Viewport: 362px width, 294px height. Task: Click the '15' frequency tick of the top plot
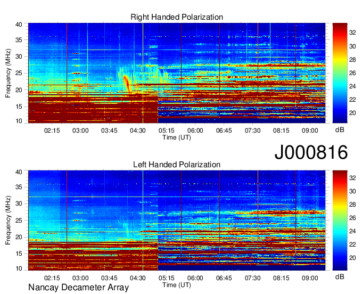pos(19,107)
